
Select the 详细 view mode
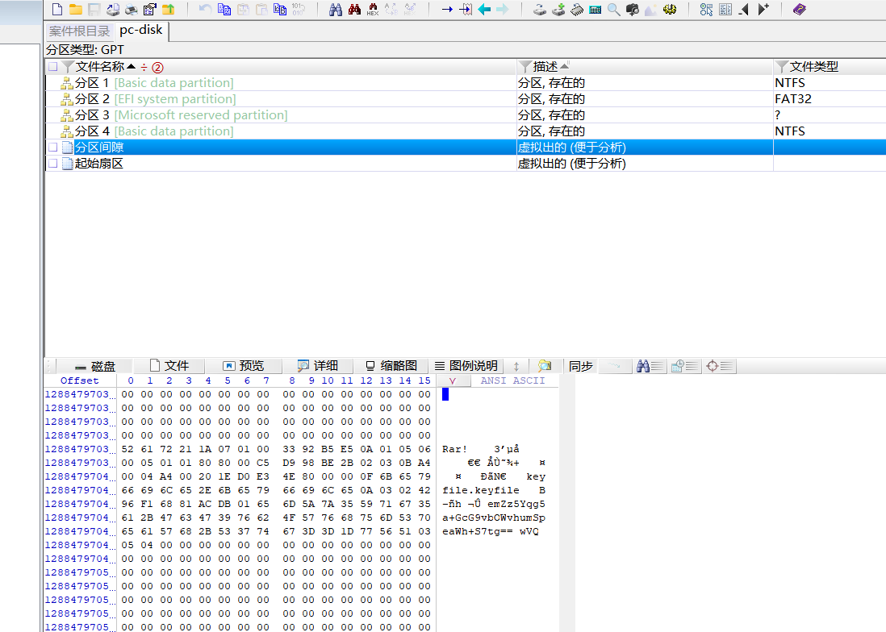click(318, 366)
